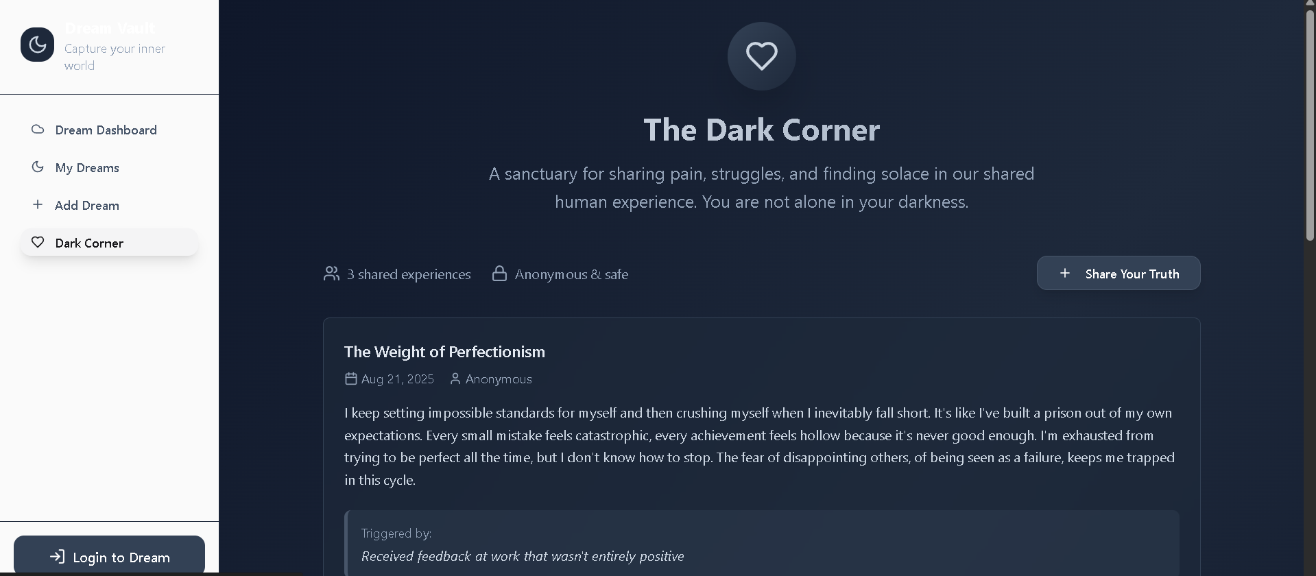Click the vertical scrollbar thumb
The height and width of the screenshot is (576, 1316).
click(1310, 123)
